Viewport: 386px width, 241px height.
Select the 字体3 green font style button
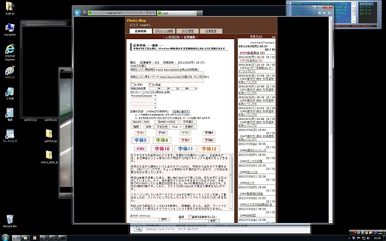pyautogui.click(x=185, y=133)
